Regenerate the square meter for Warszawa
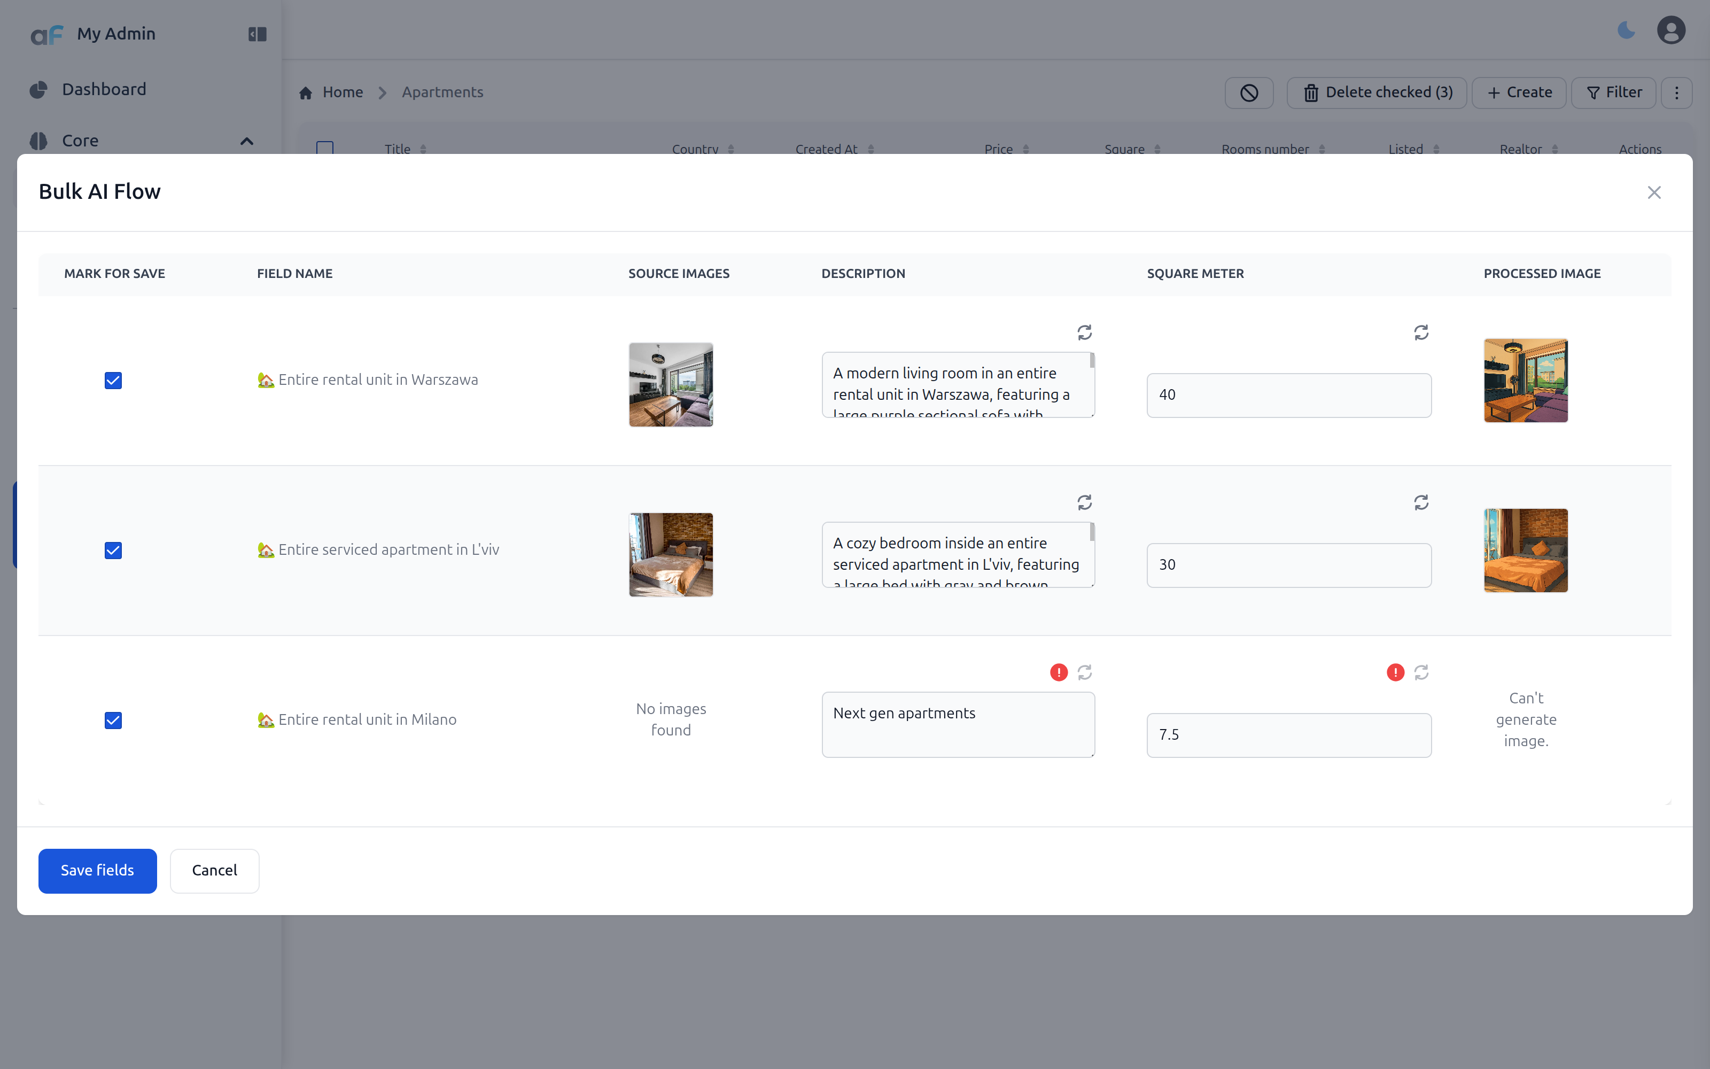Viewport: 1710px width, 1069px height. (x=1421, y=332)
